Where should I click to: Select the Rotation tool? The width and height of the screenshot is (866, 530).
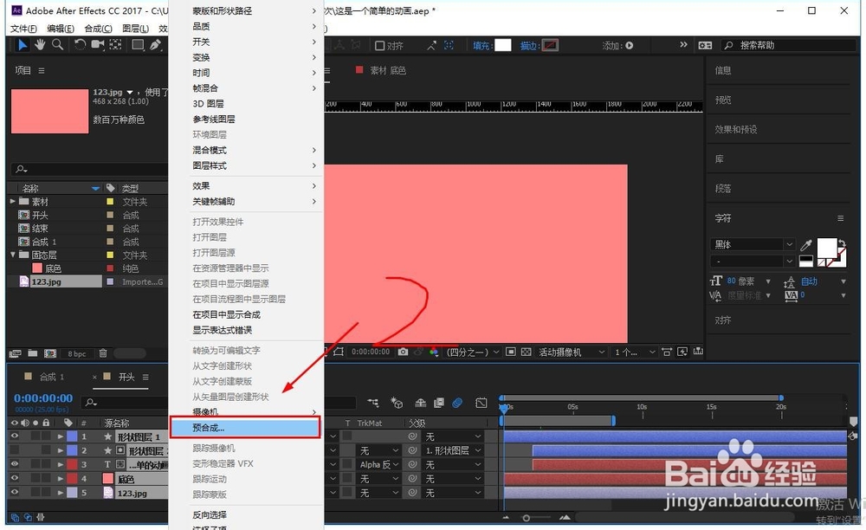80,45
